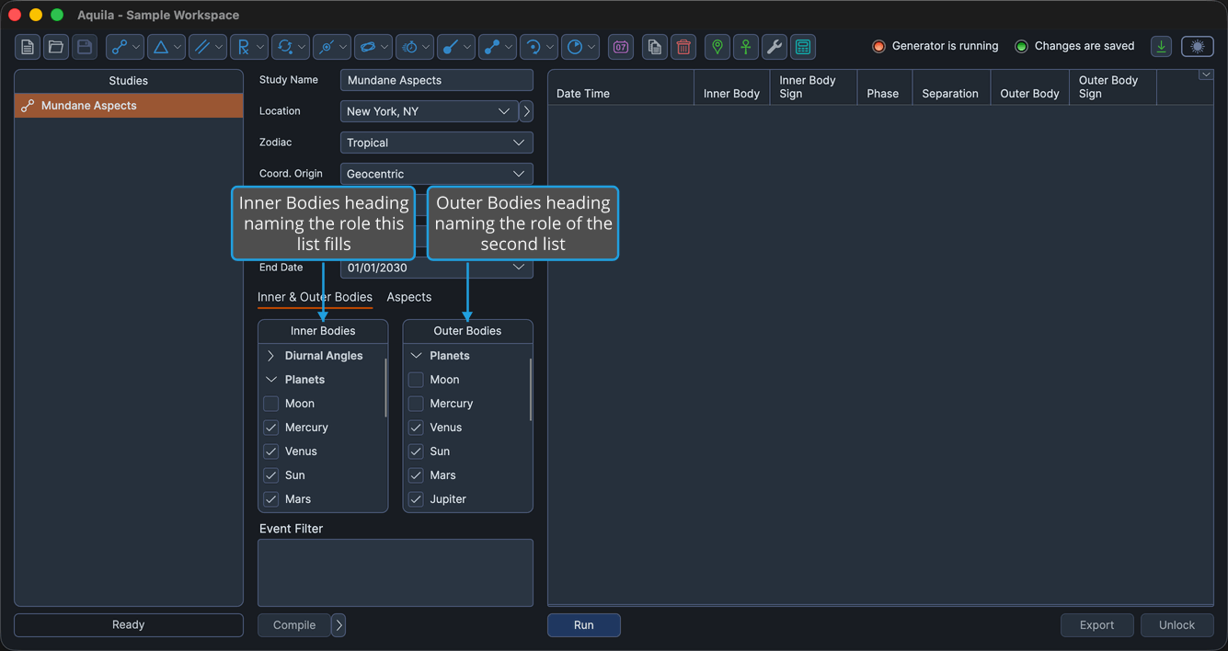Screen dimensions: 1228x651
Task: Collapse Planets group in Inner Bodies
Action: click(x=270, y=380)
